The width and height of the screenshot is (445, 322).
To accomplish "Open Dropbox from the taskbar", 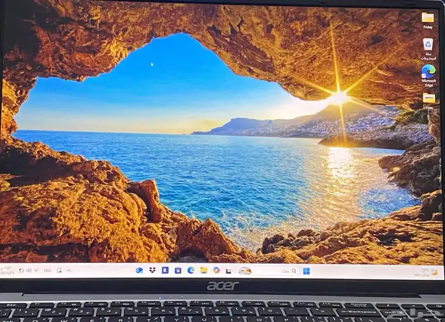I will click(x=152, y=270).
